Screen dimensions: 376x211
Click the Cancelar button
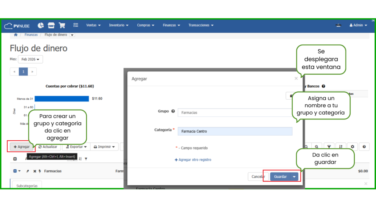pos(258,177)
